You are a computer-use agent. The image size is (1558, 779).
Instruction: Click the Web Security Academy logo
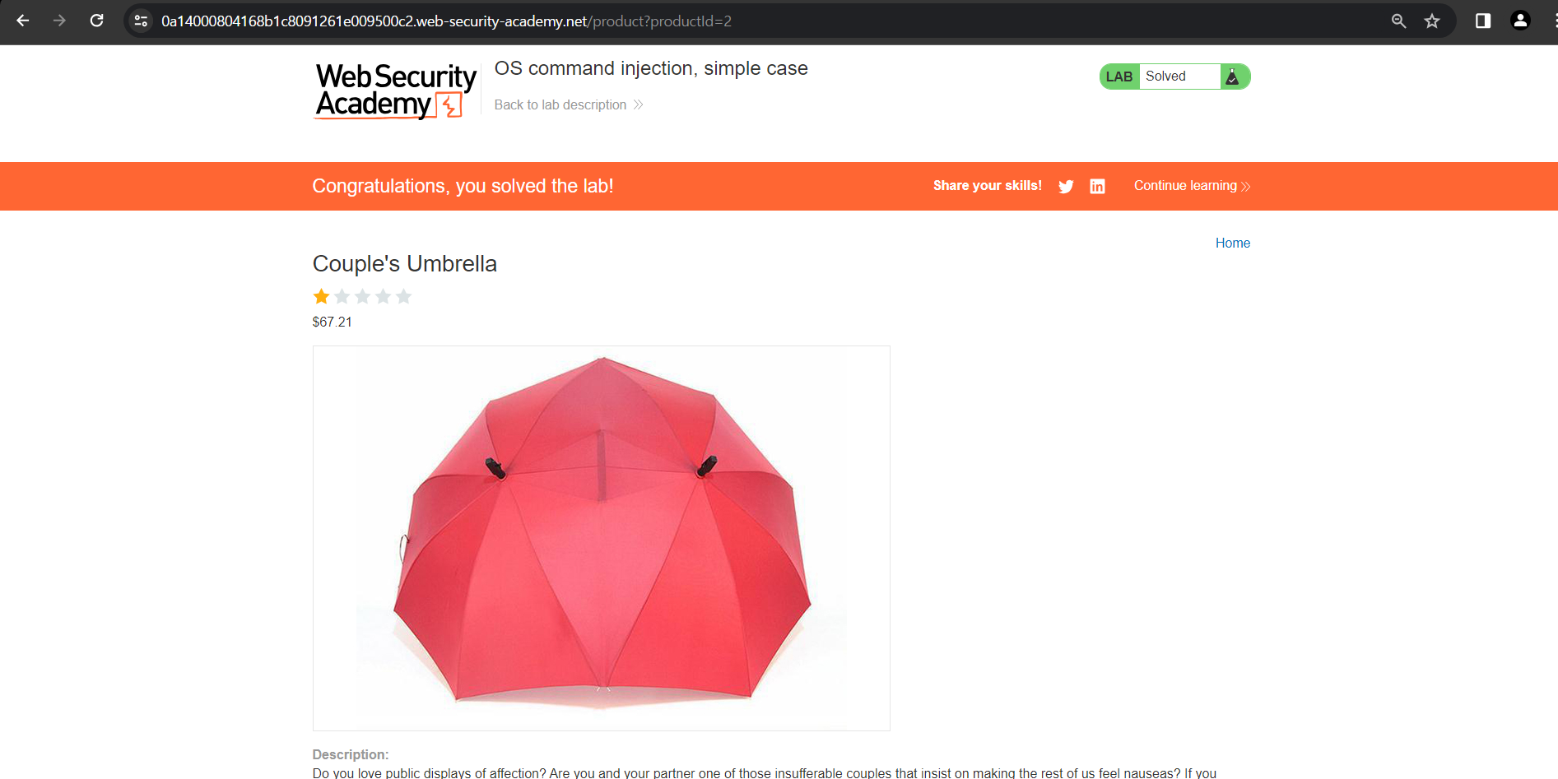396,91
